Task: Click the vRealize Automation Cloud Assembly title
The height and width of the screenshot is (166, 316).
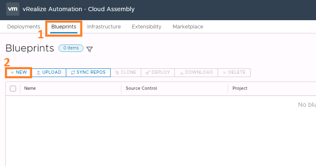Action: point(79,9)
